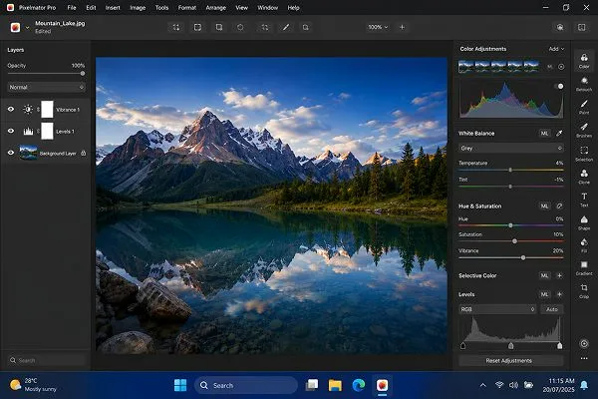Open the File menu

coord(72,8)
